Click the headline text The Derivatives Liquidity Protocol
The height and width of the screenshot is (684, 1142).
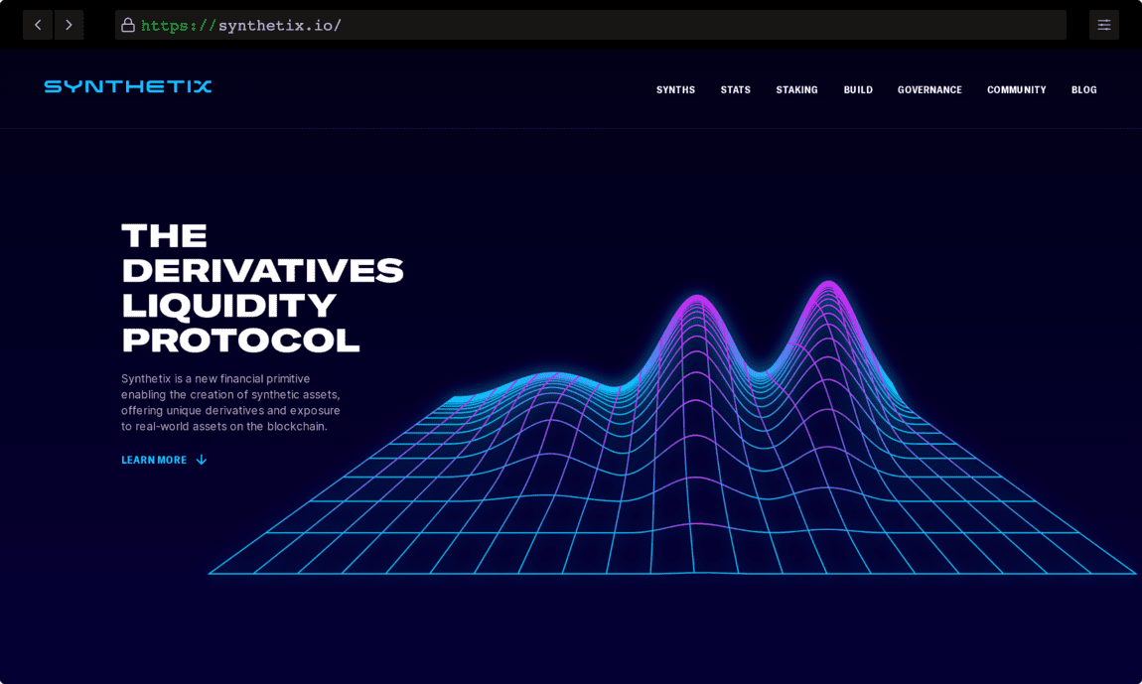coord(261,288)
